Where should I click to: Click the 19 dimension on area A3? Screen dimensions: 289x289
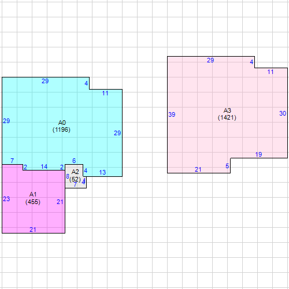coord(258,154)
